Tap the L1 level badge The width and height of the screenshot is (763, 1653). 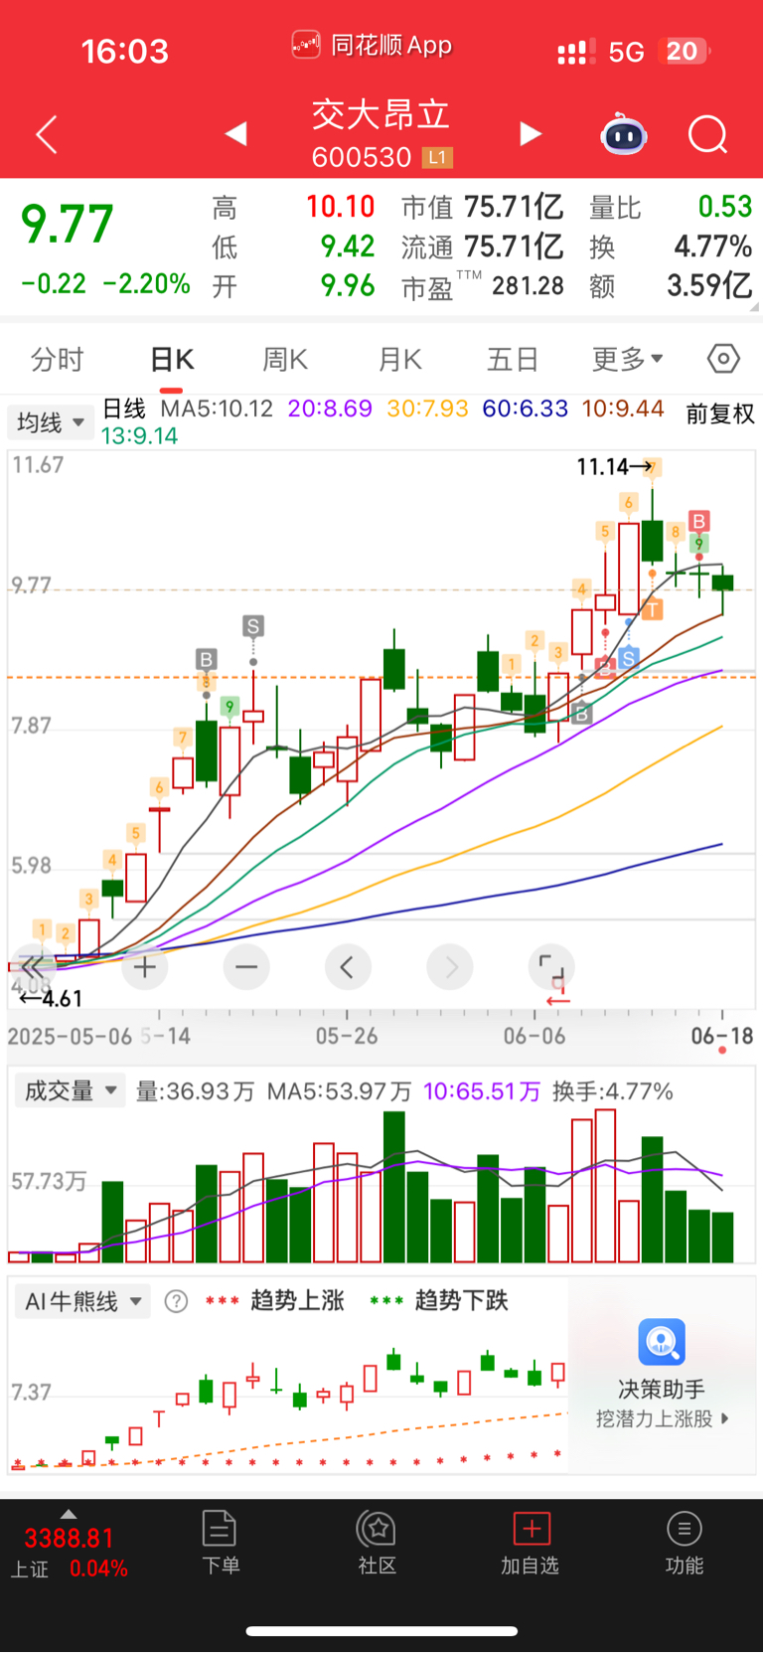click(437, 157)
